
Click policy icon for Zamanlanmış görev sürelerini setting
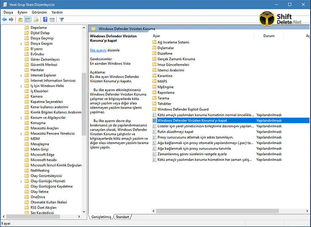(x=154, y=154)
